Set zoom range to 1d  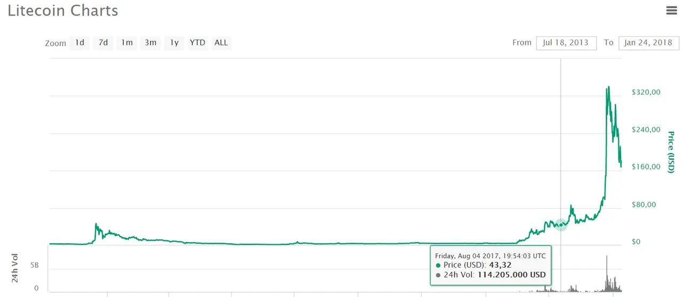(x=80, y=43)
